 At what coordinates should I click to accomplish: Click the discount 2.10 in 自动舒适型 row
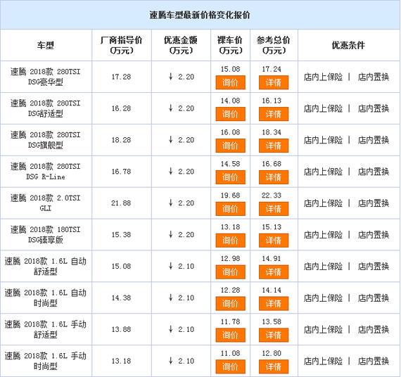pos(186,267)
